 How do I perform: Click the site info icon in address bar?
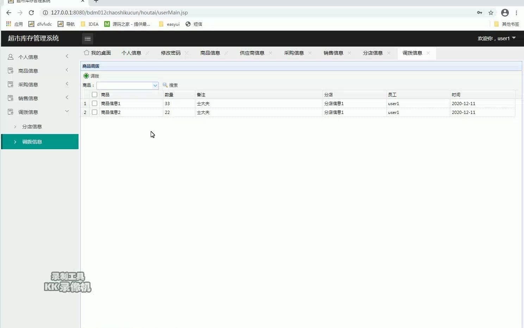45,13
